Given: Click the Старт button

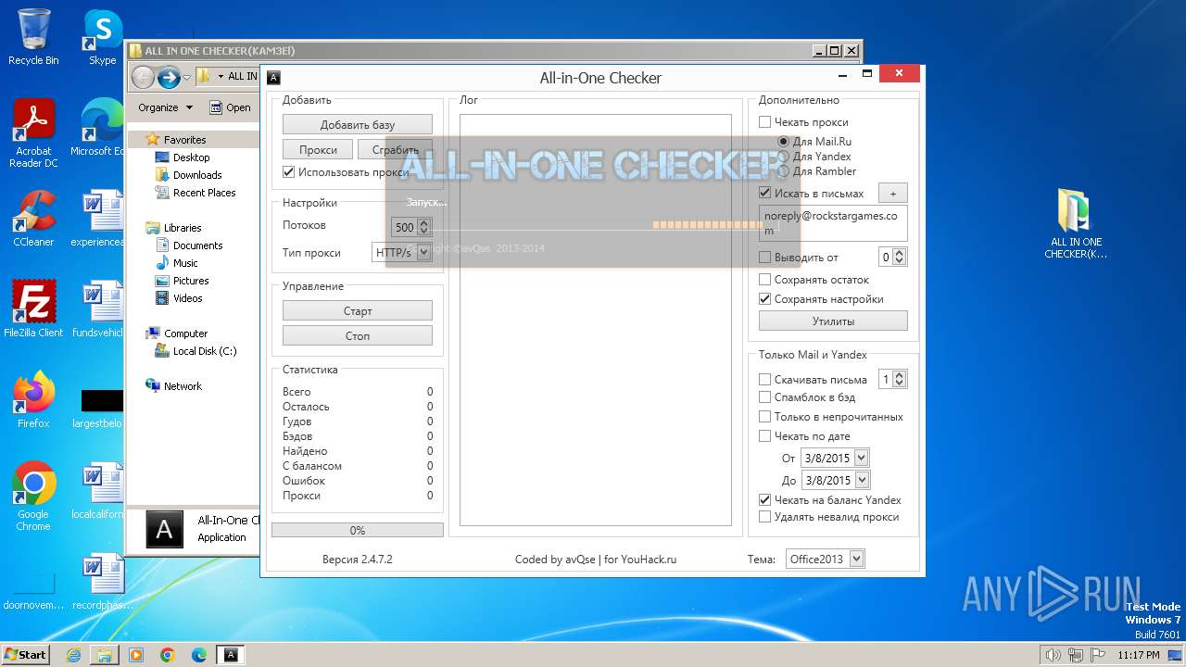Looking at the screenshot, I should click(358, 311).
